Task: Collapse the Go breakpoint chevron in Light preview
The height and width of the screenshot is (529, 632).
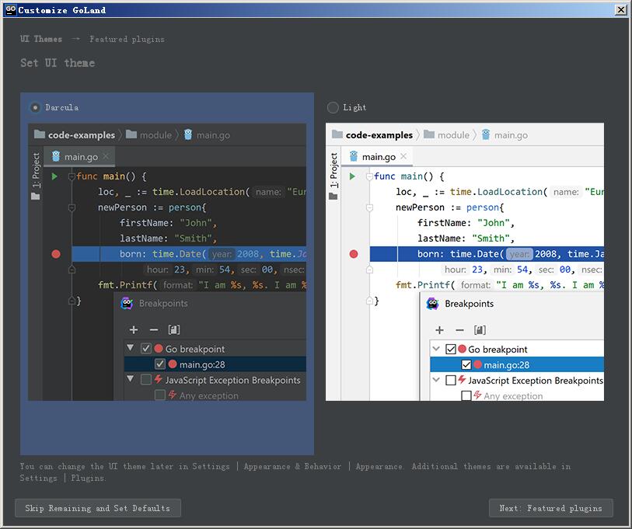Action: coord(436,348)
